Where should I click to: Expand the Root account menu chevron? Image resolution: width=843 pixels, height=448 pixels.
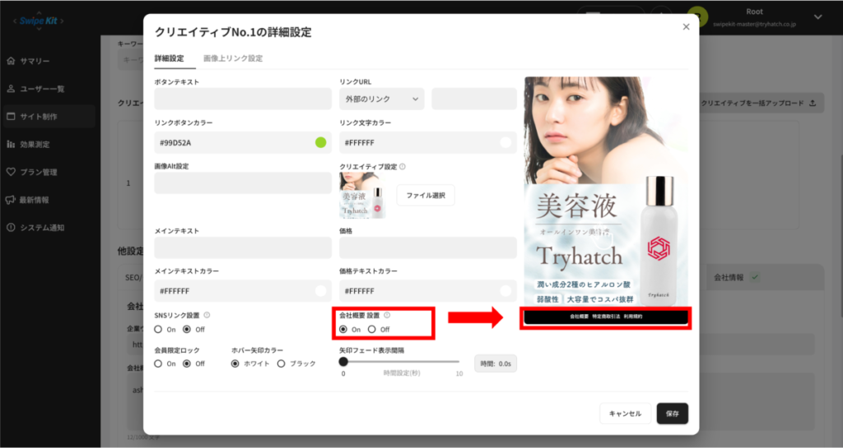817,16
